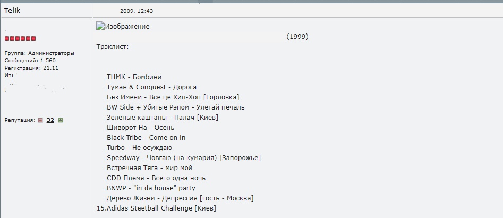The height and width of the screenshot is (218, 503).
Task: Click the Speedway - Човгаю track line
Action: [183, 158]
